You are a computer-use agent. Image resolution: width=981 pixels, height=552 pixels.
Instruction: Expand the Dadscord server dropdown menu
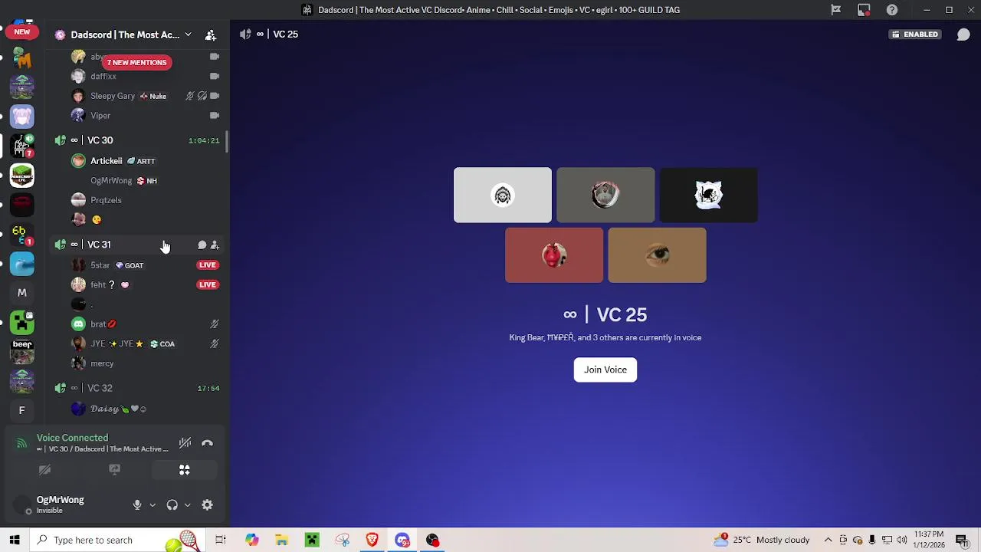click(x=188, y=34)
